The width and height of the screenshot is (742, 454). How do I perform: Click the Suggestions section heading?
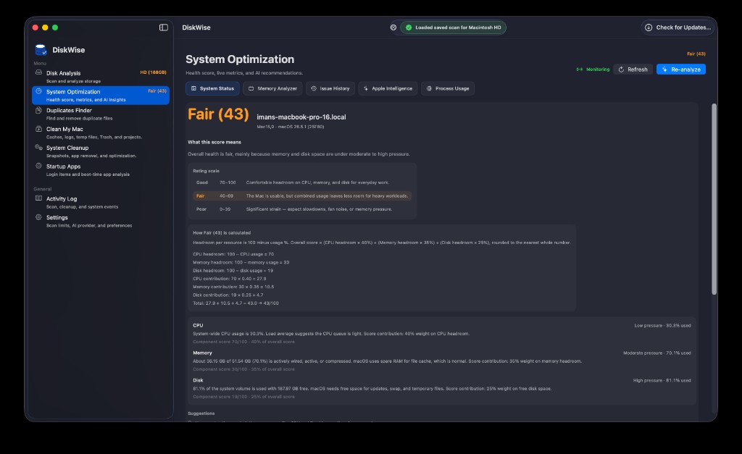point(201,413)
